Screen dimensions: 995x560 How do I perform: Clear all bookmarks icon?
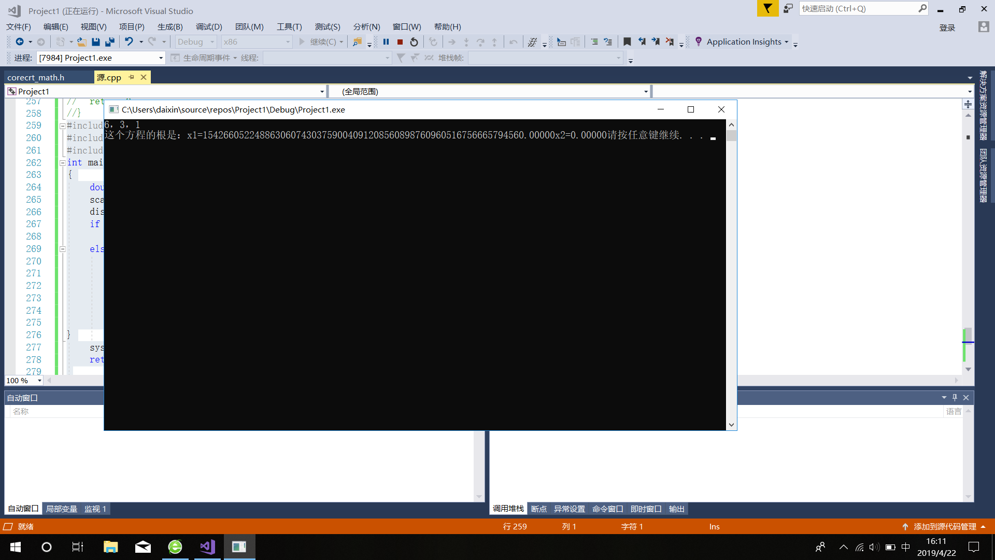670,42
